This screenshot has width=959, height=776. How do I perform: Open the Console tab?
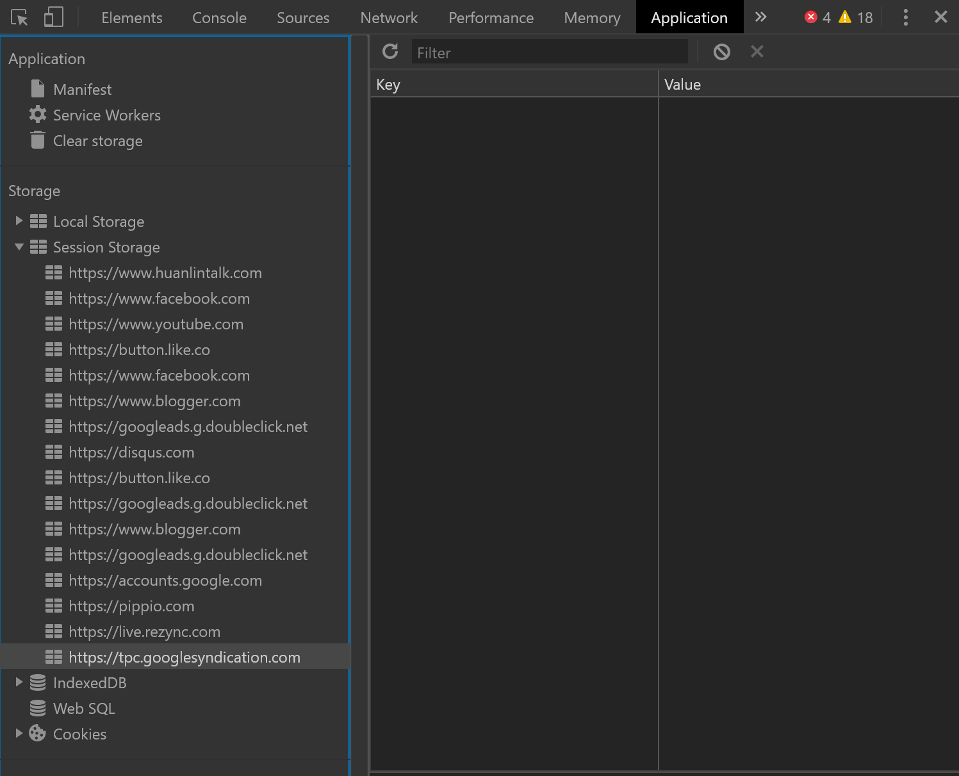[x=219, y=17]
